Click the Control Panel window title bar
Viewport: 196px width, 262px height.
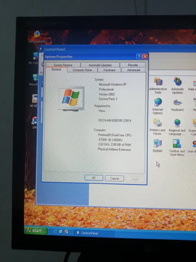pos(118,49)
